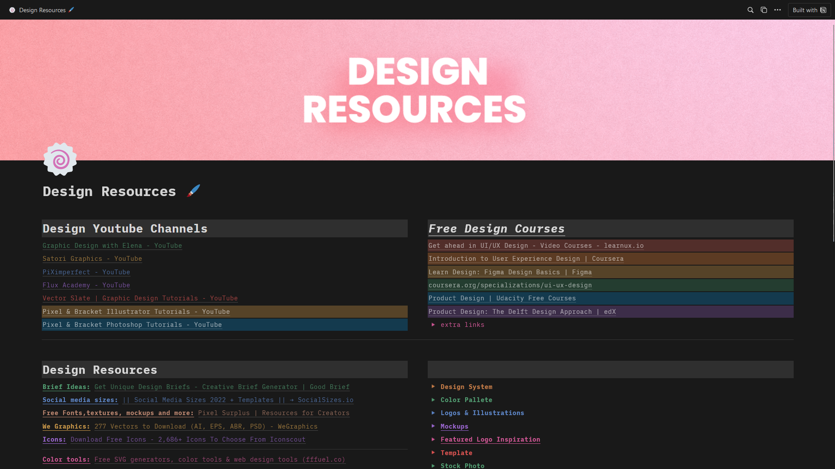835x469 pixels.
Task: Click the Free Fonts,textures, mockups and more: label
Action: coord(118,413)
